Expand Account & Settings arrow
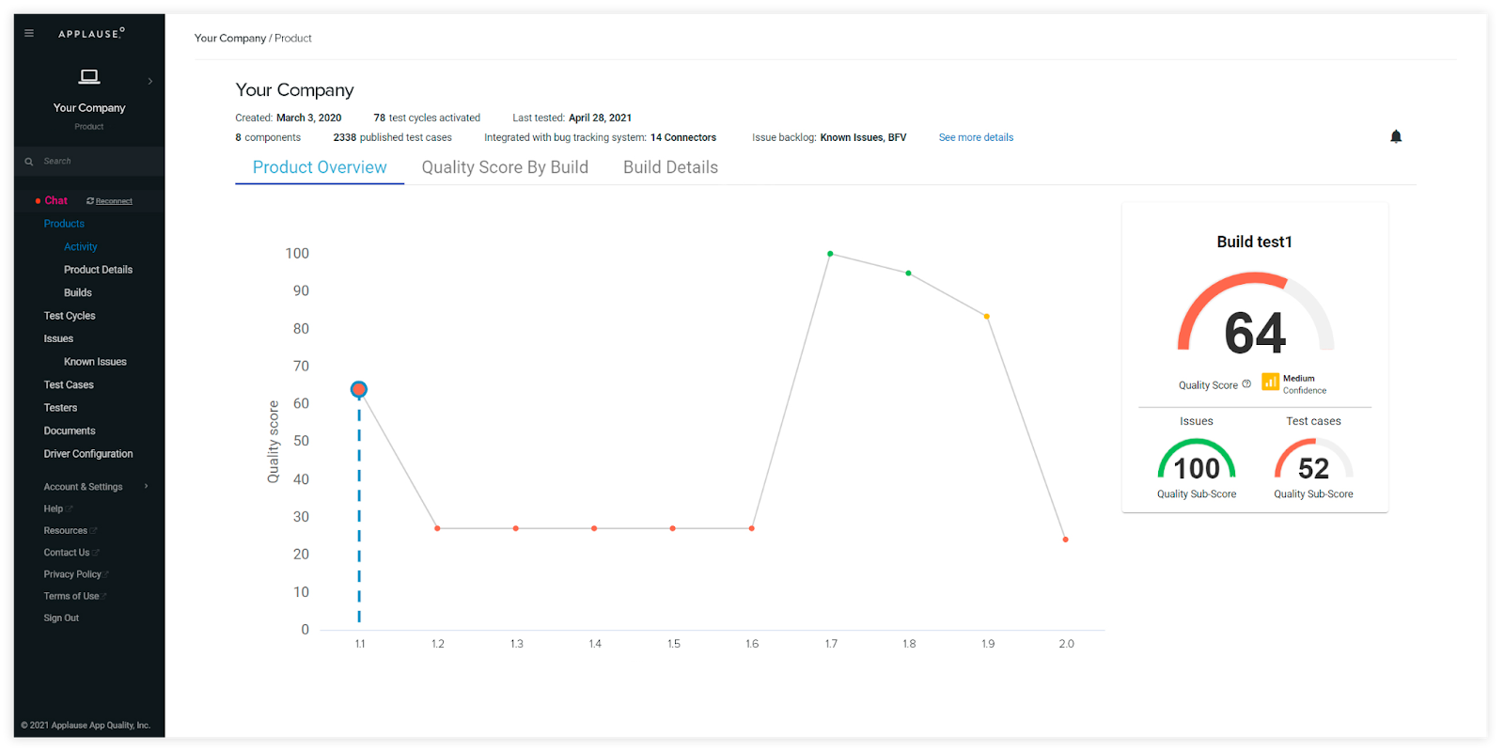The height and width of the screenshot is (751, 1504). [147, 486]
